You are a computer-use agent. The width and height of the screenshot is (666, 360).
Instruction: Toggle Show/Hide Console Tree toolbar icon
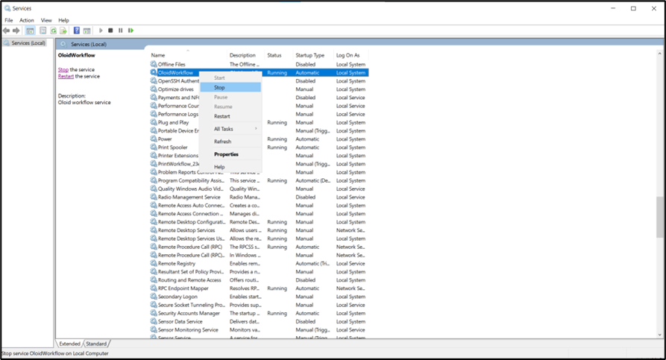tap(30, 31)
